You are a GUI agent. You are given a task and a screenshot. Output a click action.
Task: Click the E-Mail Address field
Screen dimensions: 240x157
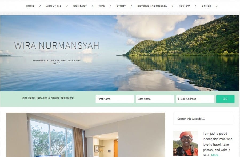point(195,99)
